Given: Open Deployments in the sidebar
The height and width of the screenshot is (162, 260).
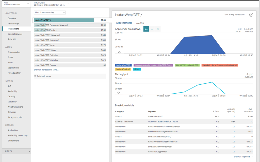Looking at the screenshot, I should tap(13, 68).
